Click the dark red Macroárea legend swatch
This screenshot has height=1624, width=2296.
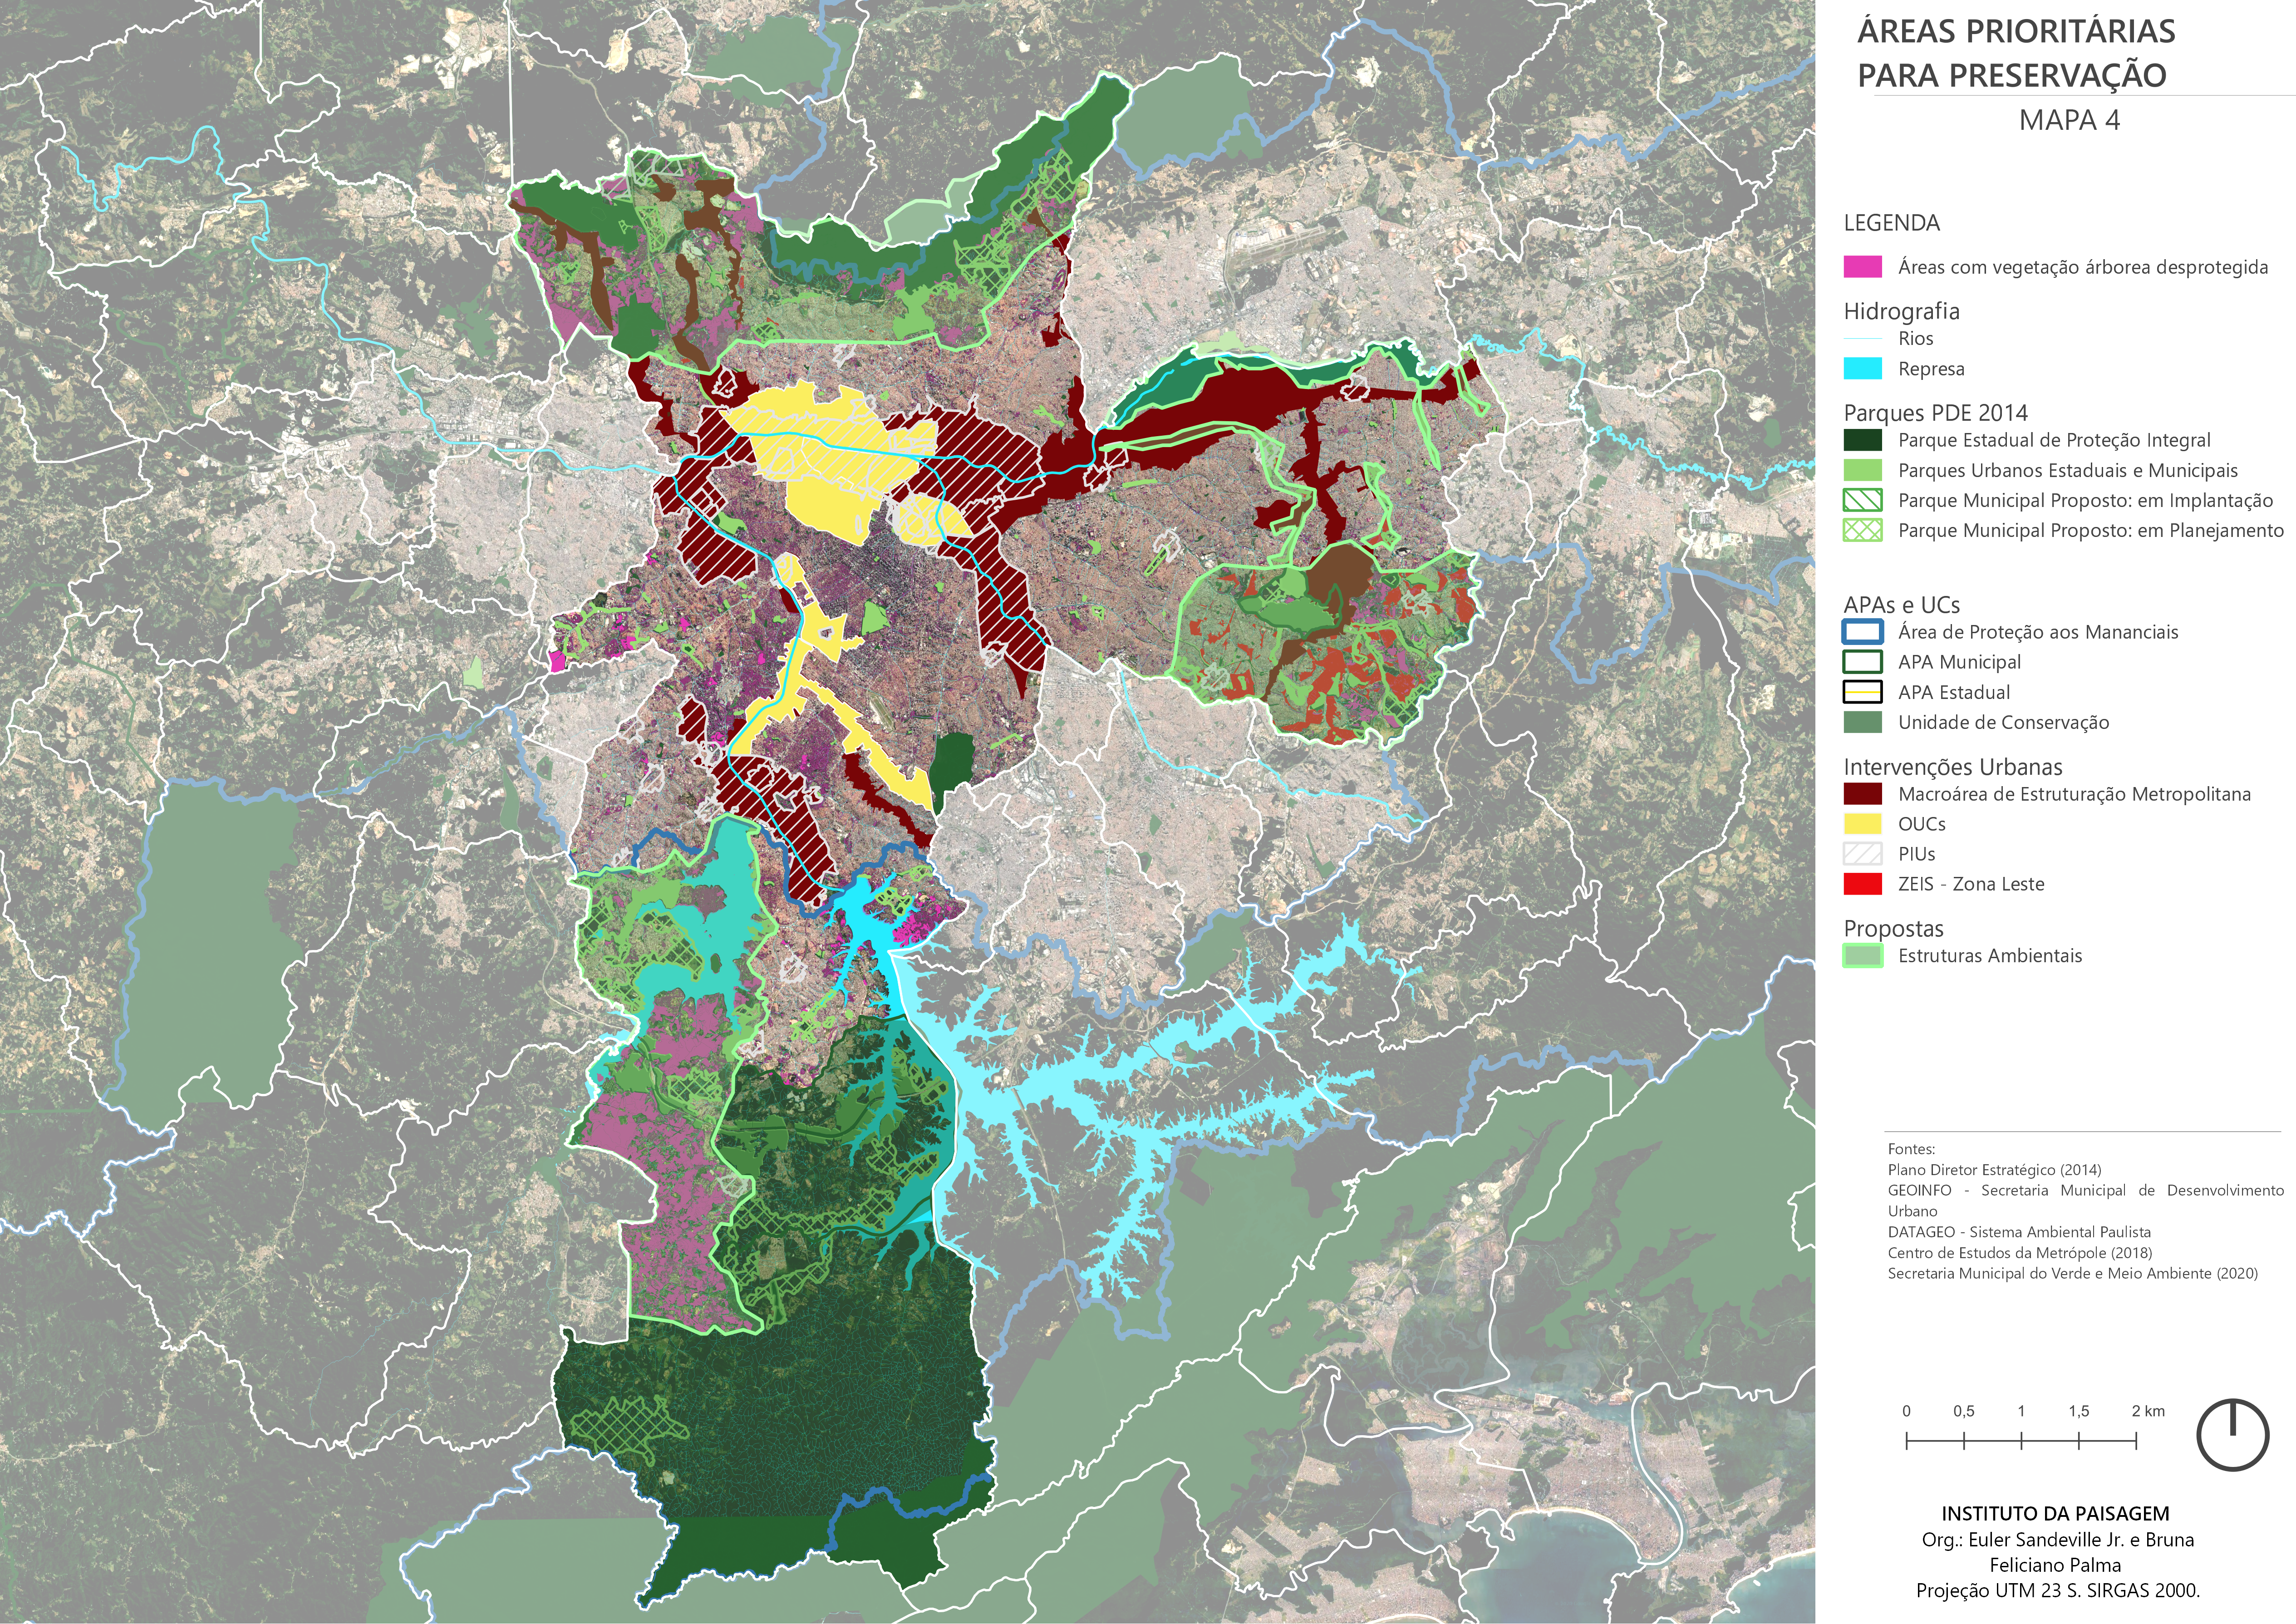[1862, 794]
